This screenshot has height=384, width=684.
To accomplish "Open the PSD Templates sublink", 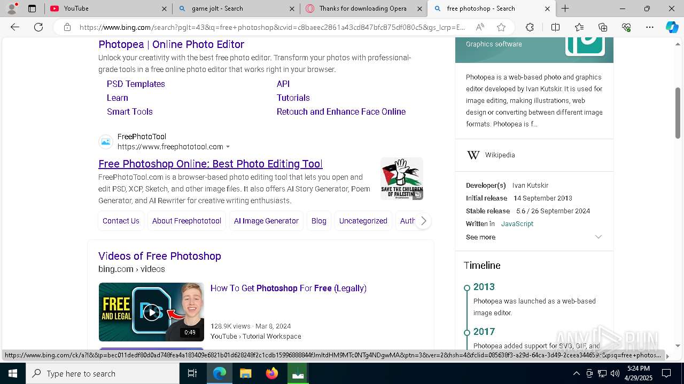I will pos(136,84).
